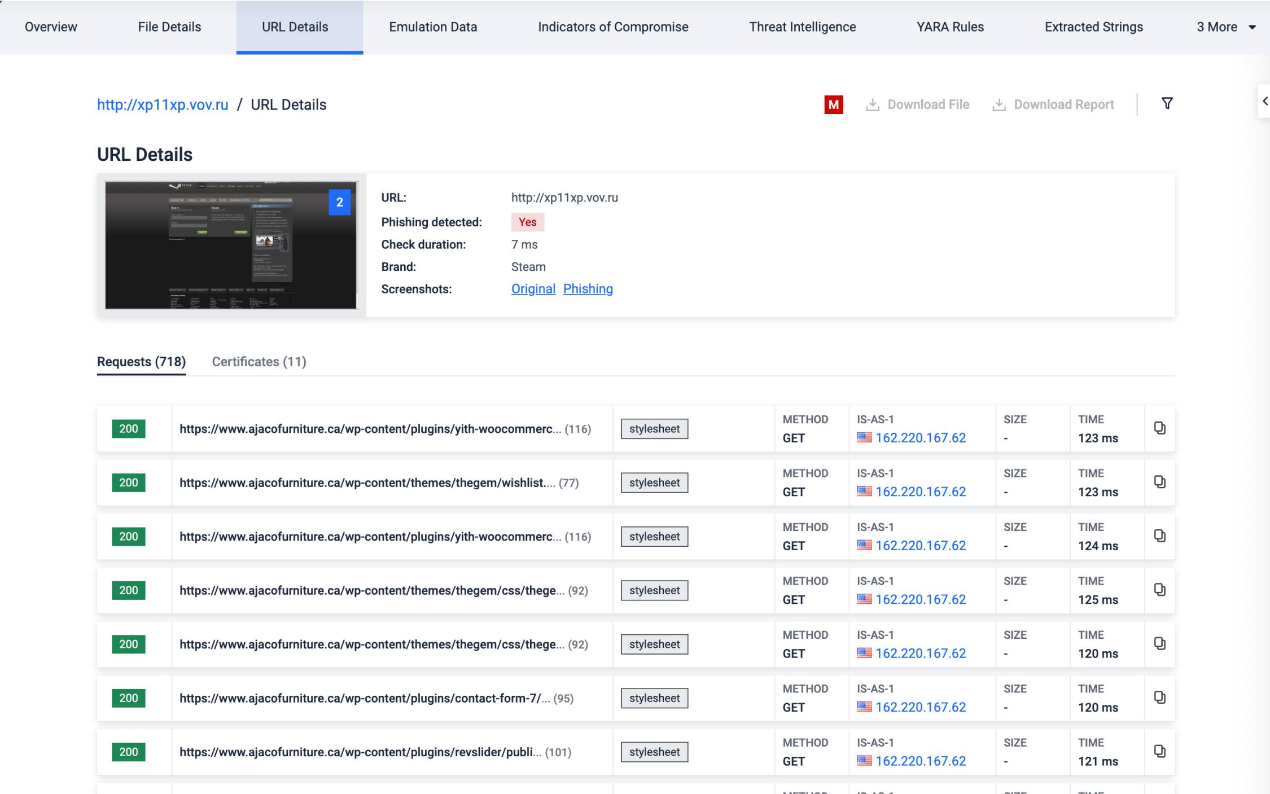Click the Download Report icon

pyautogui.click(x=1000, y=104)
